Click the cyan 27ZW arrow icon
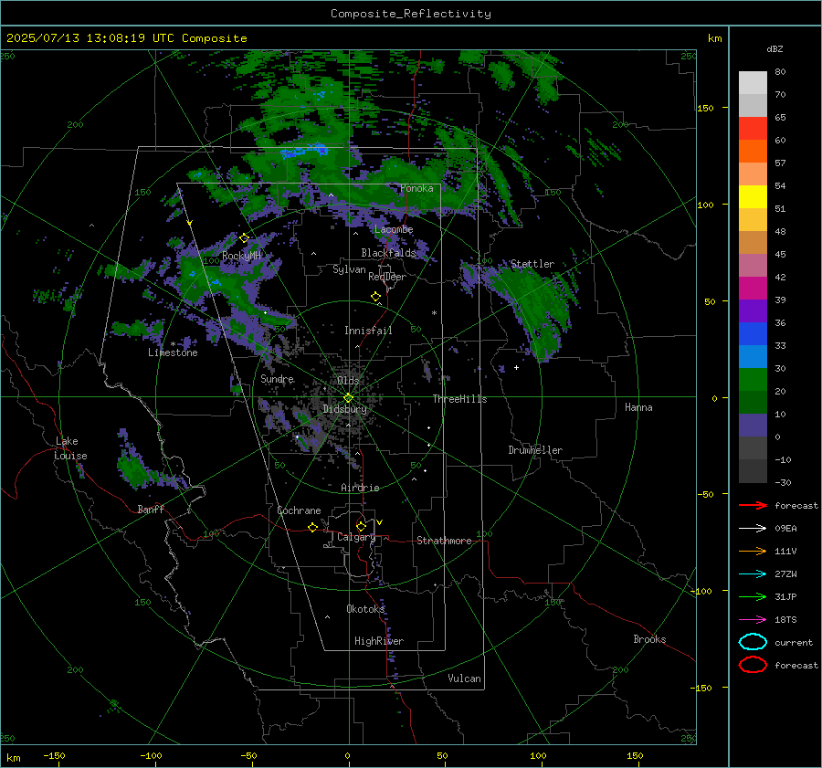822x768 pixels. tap(753, 574)
